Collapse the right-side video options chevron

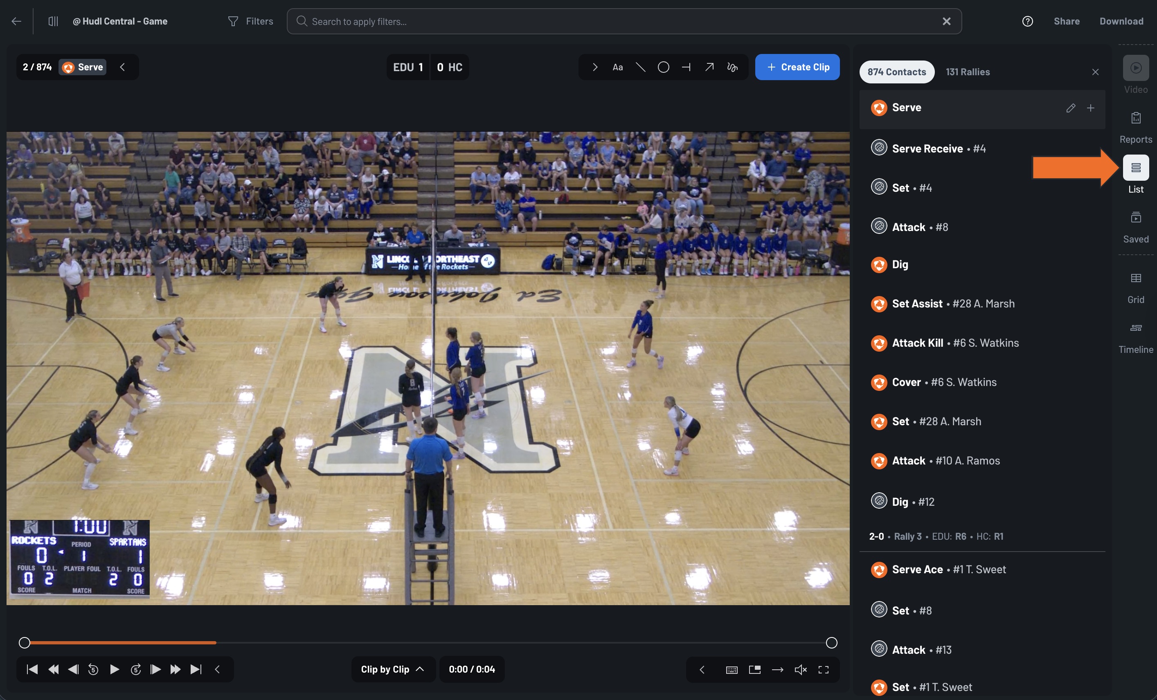(x=702, y=669)
